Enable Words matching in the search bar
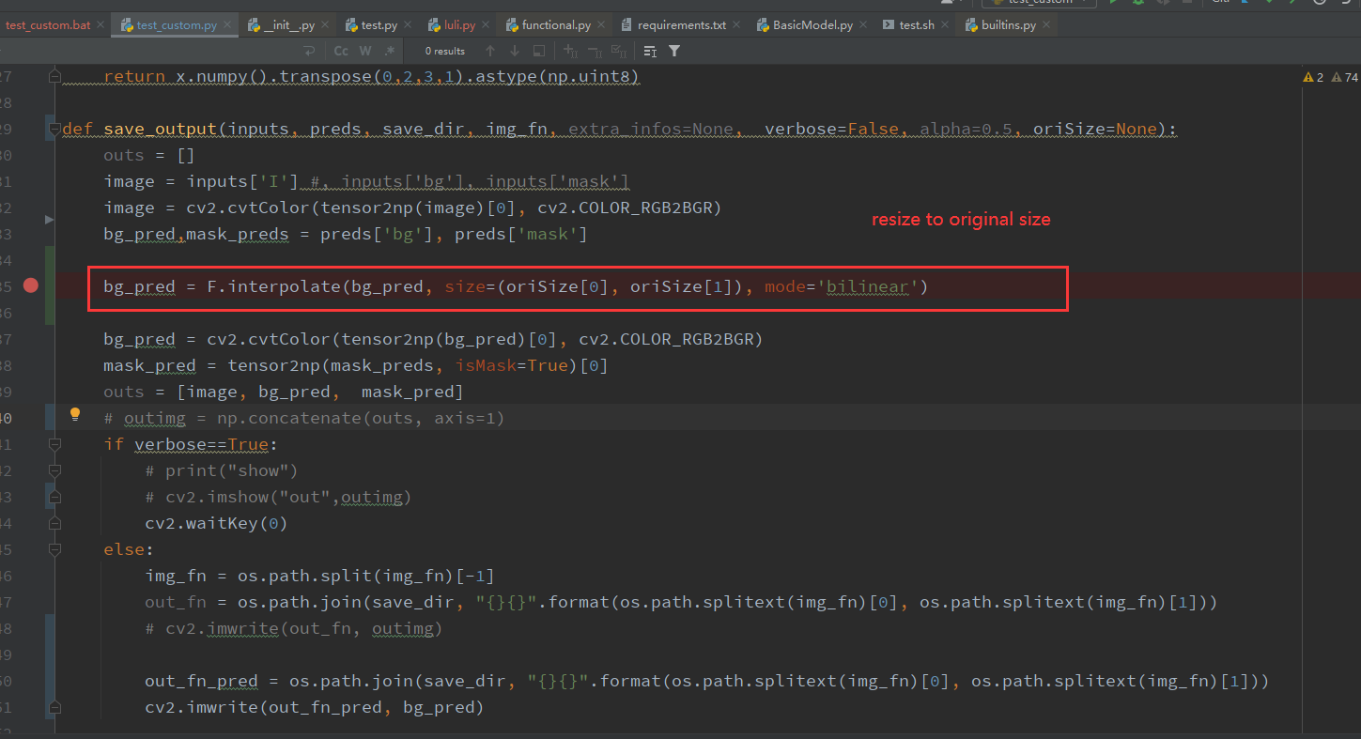Viewport: 1361px width, 739px height. [366, 51]
